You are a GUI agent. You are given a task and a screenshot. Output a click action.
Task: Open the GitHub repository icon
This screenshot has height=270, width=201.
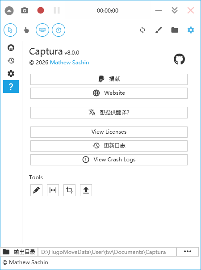(x=179, y=59)
